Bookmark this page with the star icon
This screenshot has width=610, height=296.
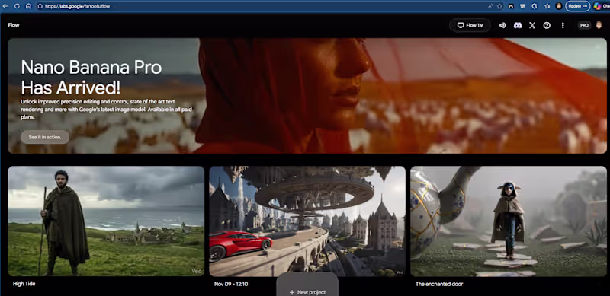pyautogui.click(x=499, y=6)
